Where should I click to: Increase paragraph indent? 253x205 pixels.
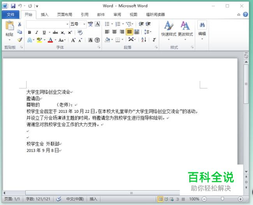tap(148, 24)
